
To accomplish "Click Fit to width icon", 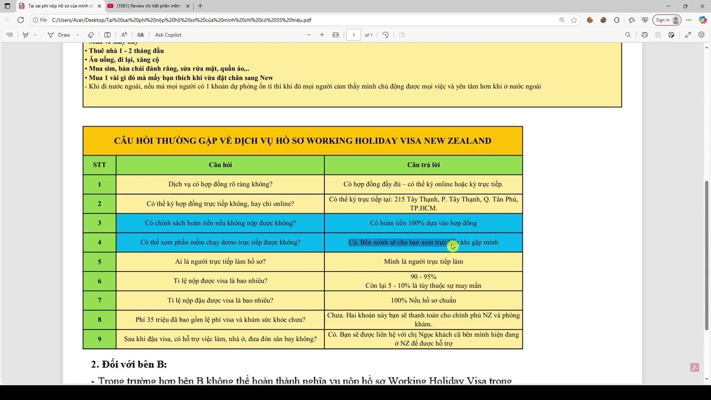I will [x=336, y=35].
